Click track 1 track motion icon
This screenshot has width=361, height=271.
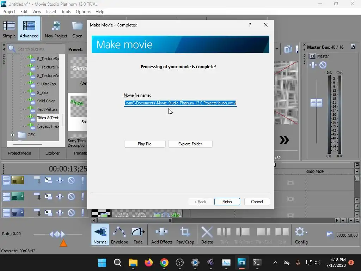coord(48,180)
